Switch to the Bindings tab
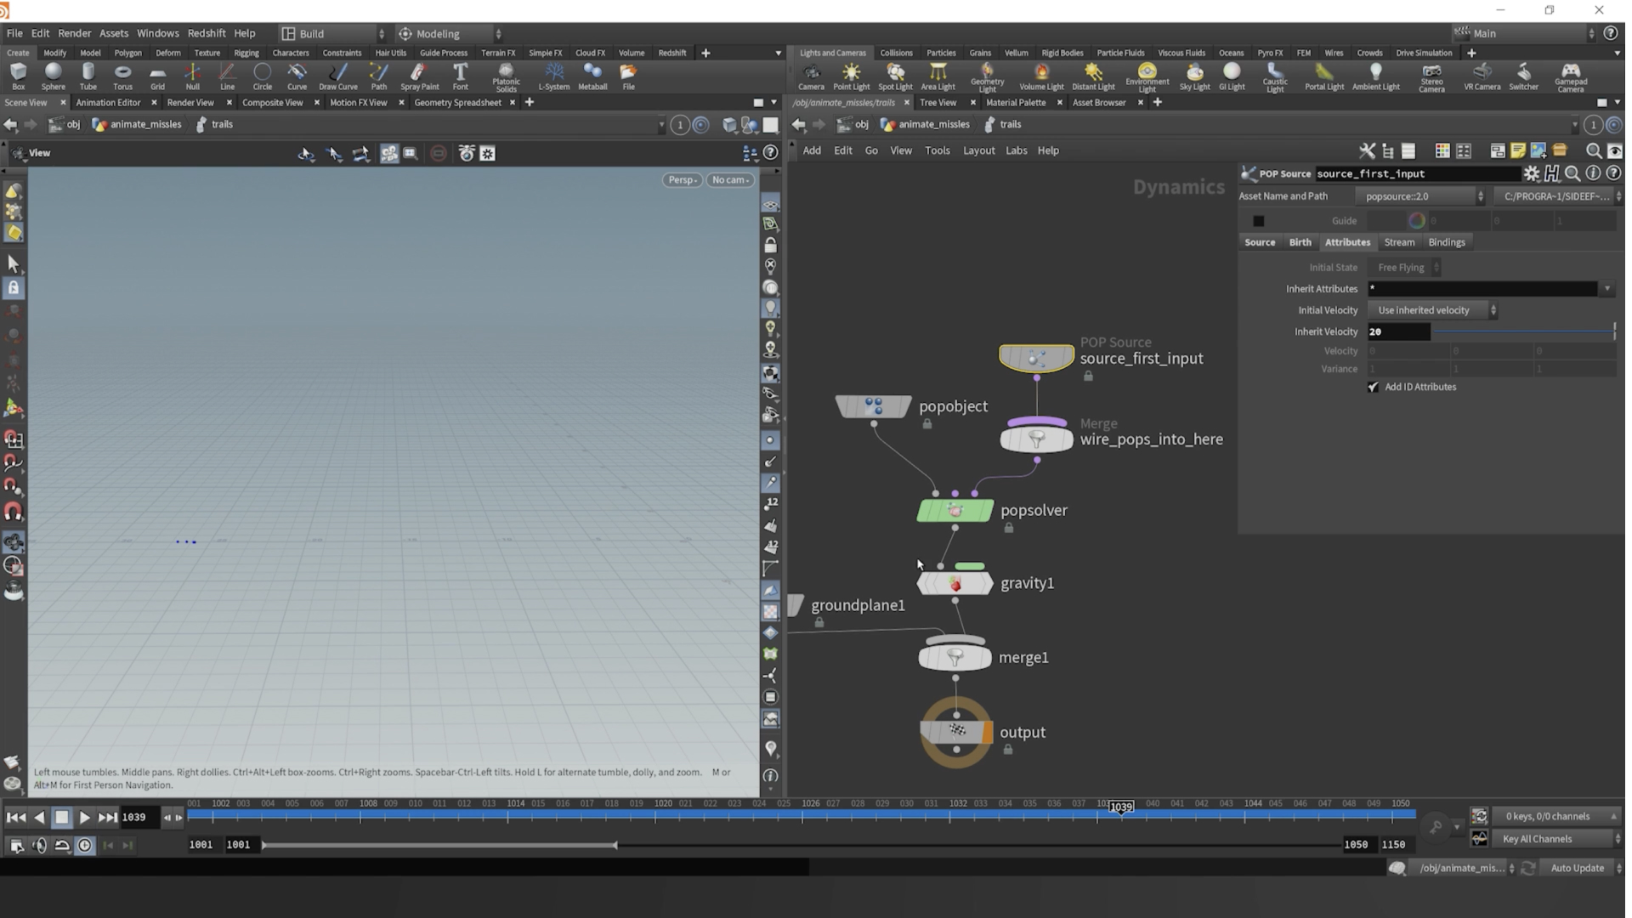The width and height of the screenshot is (1632, 918). coord(1446,242)
